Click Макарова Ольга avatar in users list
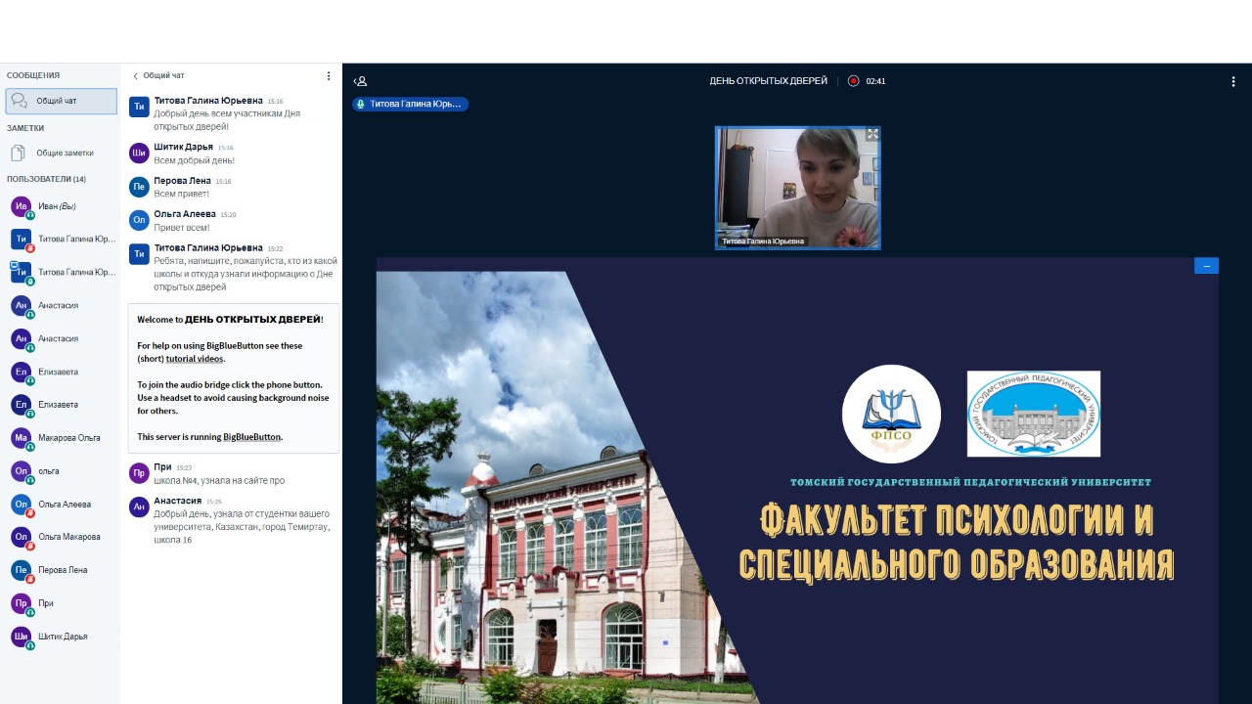Viewport: 1252px width, 704px height. point(21,438)
